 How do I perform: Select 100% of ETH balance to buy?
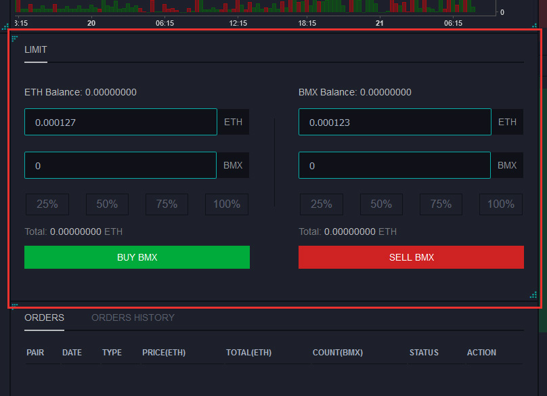227,204
